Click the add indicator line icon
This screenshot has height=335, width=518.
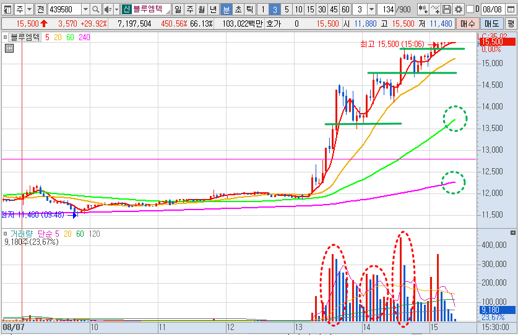click(435, 9)
